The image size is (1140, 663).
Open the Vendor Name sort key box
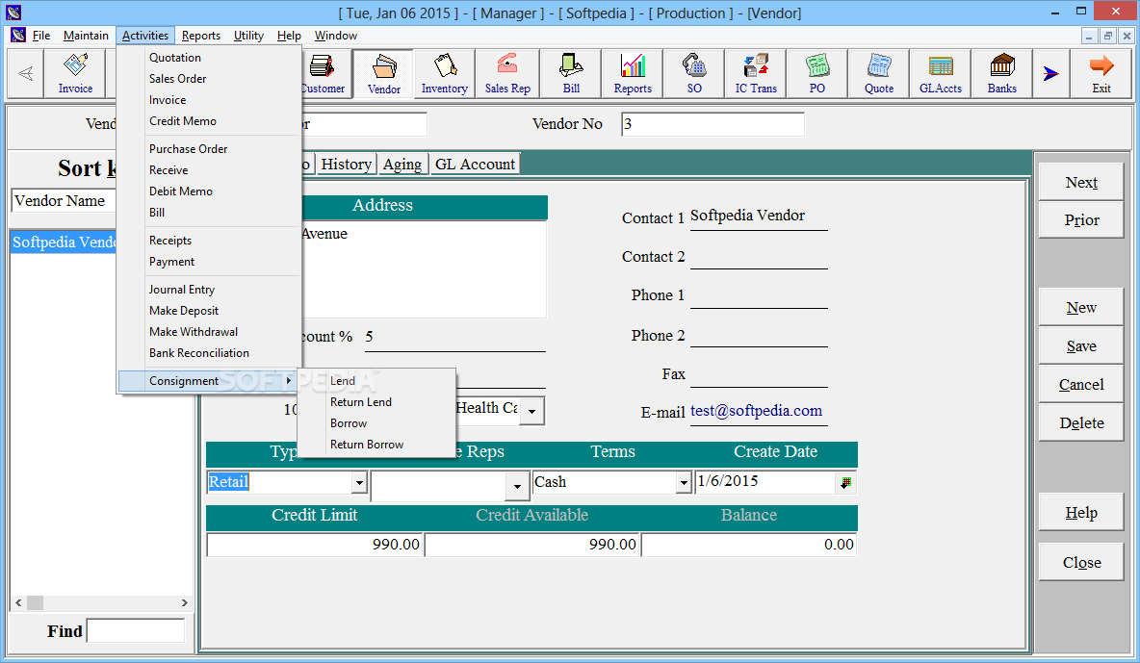click(64, 201)
